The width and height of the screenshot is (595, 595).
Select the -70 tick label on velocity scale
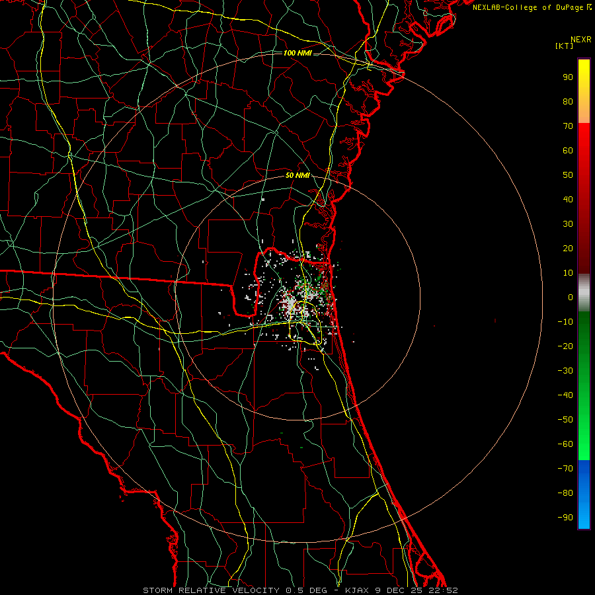point(565,469)
